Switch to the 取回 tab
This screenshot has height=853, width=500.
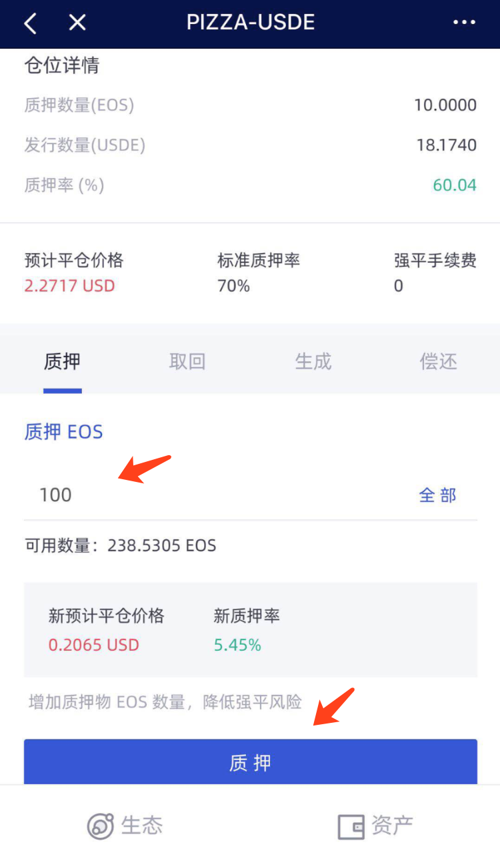pyautogui.click(x=187, y=362)
